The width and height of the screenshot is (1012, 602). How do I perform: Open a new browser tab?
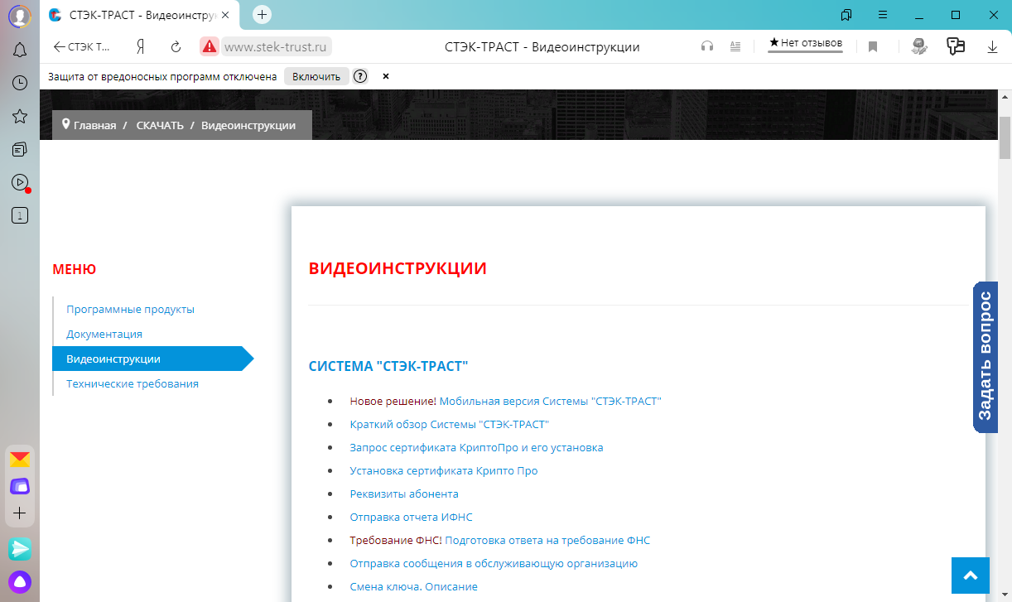[x=262, y=14]
